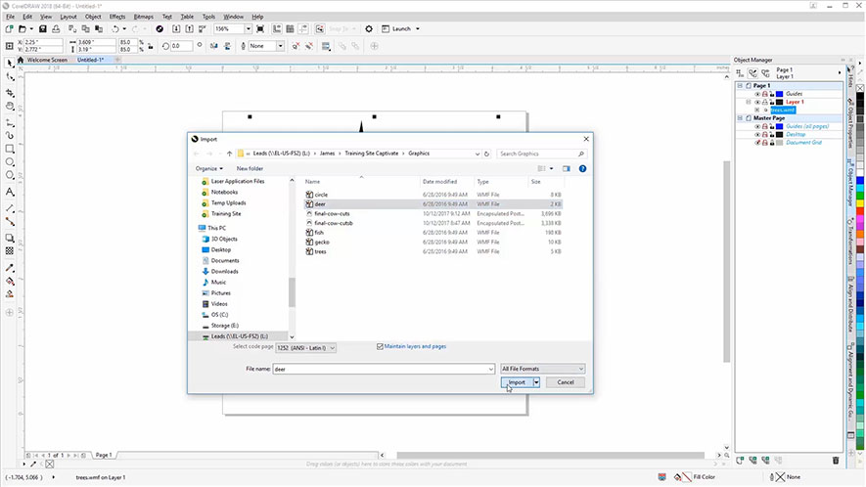
Task: Select the gecko file in the list
Action: tap(320, 241)
